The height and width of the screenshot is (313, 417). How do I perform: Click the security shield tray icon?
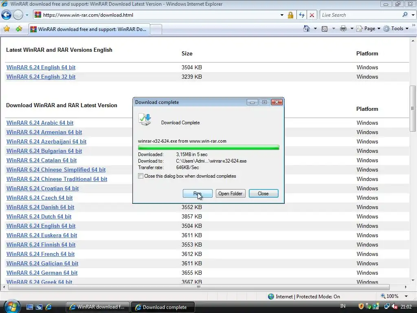click(x=361, y=306)
